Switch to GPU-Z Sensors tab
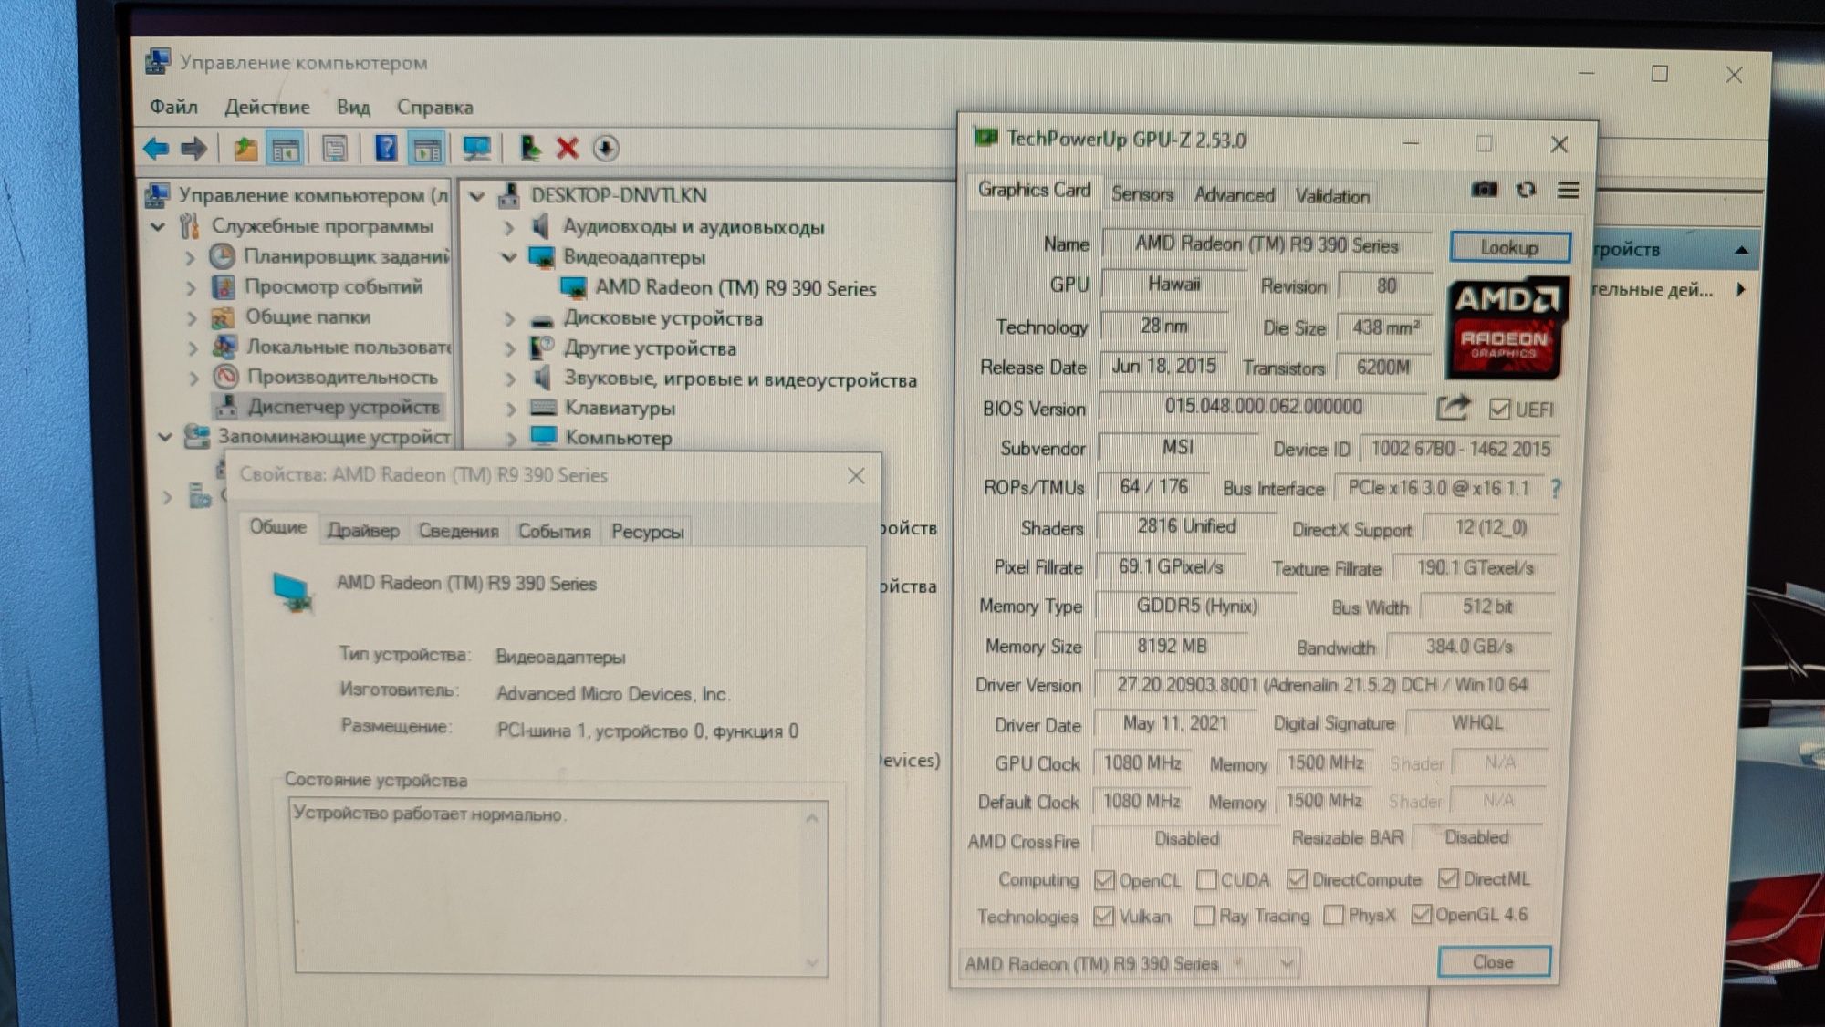This screenshot has height=1027, width=1825. 1142,194
